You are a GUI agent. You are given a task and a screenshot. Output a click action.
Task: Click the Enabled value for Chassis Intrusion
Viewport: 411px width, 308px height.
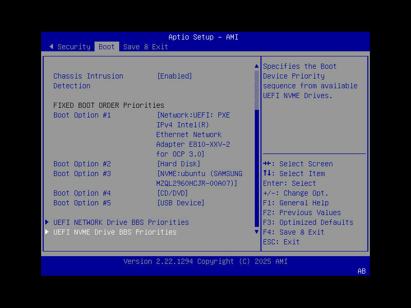(x=175, y=75)
